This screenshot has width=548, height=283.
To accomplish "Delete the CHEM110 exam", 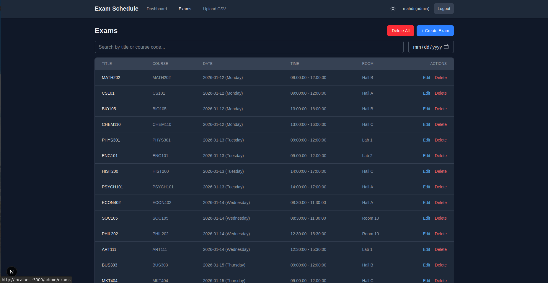I will pos(441,124).
